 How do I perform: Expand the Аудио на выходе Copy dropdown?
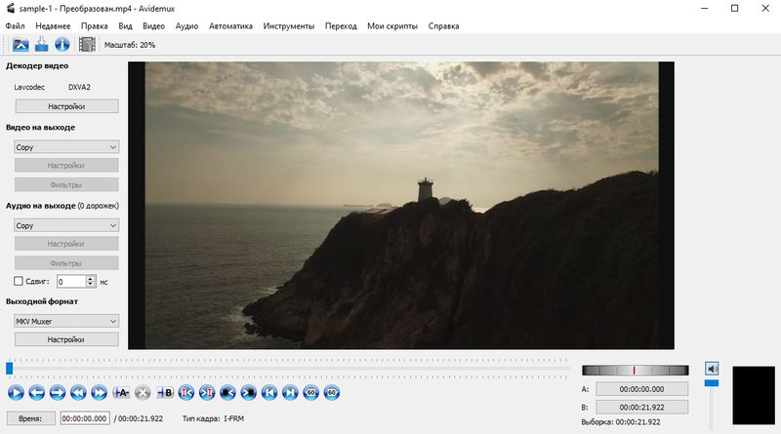pyautogui.click(x=66, y=224)
